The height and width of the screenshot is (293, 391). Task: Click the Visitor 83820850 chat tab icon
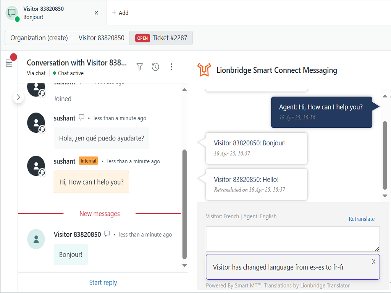12,13
